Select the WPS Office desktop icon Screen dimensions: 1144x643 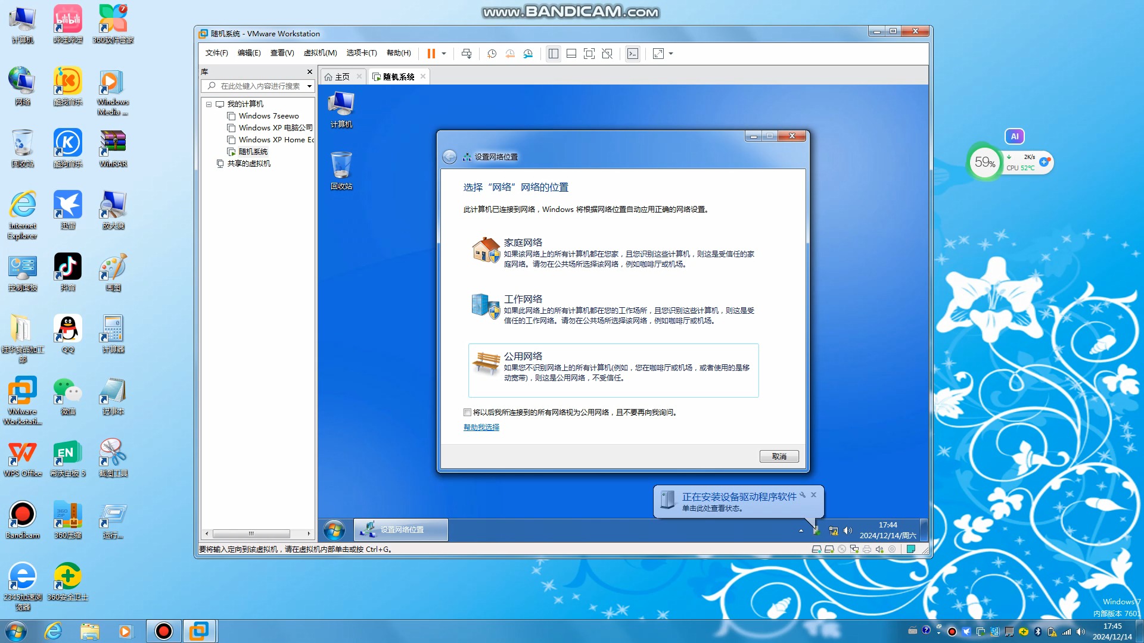(23, 458)
